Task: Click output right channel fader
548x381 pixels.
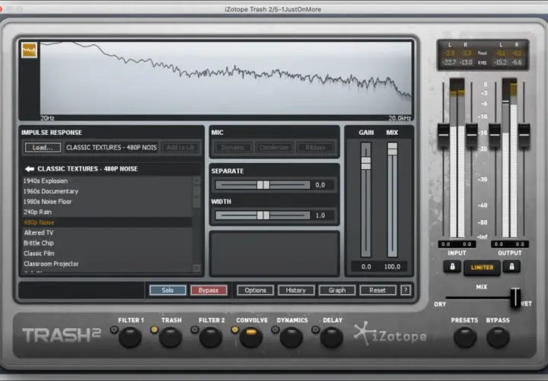Action: coord(524,135)
